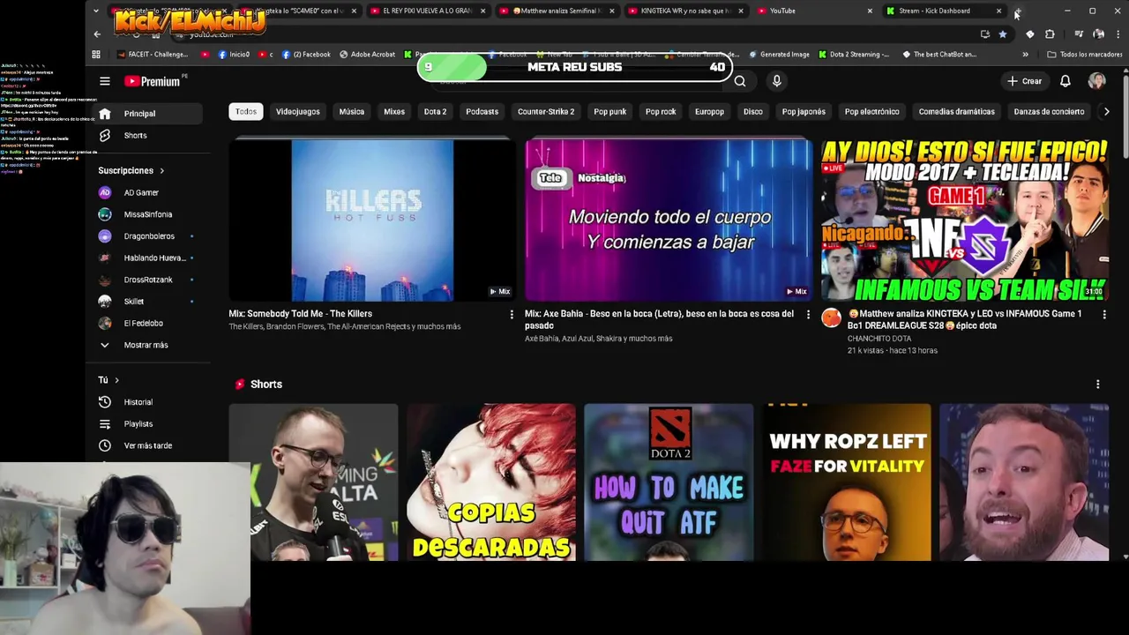Select the Dota 2 filter chip
The width and height of the screenshot is (1129, 635).
[435, 112]
